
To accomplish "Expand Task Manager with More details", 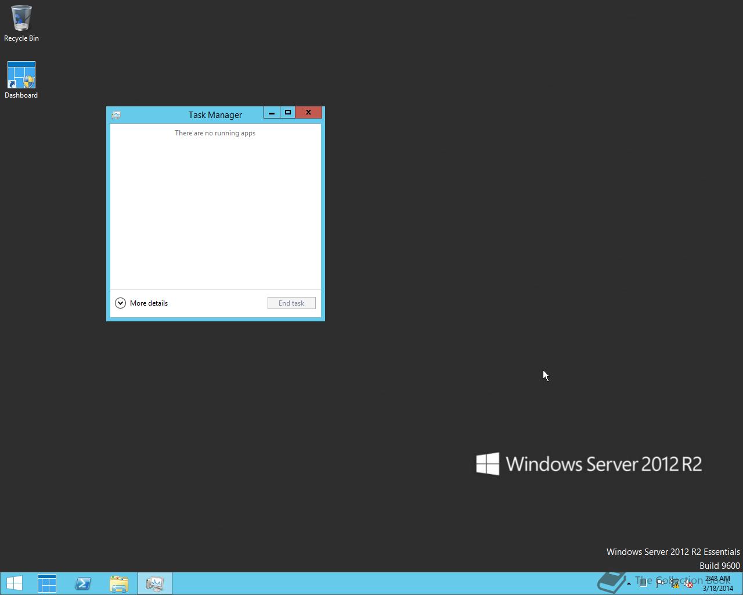I will [142, 303].
